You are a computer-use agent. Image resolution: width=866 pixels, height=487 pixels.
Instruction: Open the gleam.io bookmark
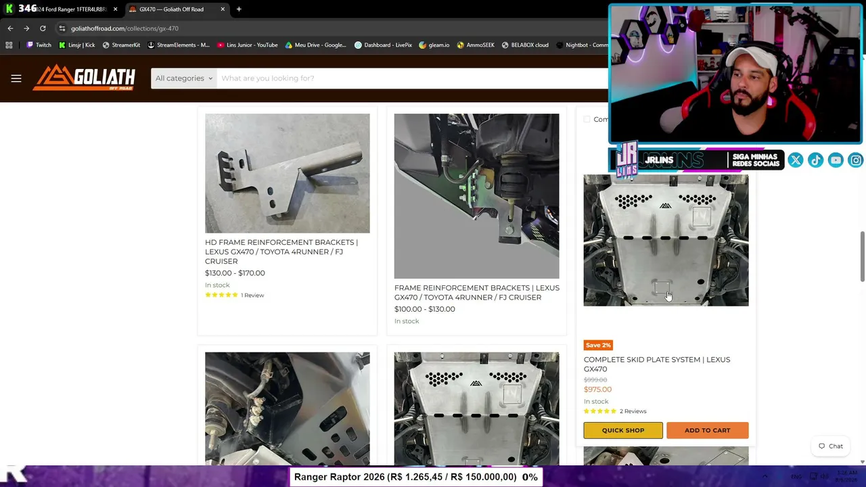(x=434, y=45)
